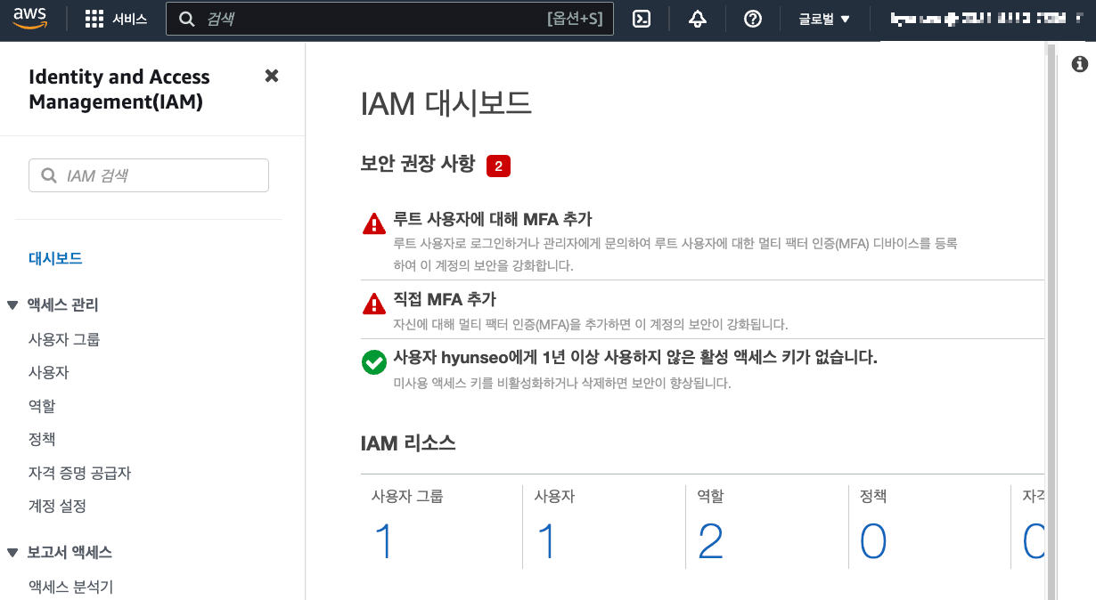The width and height of the screenshot is (1096, 600).
Task: Click the AWS logo home icon
Action: [29, 20]
